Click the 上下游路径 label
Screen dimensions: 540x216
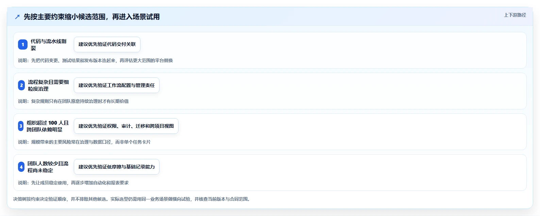tap(515, 15)
